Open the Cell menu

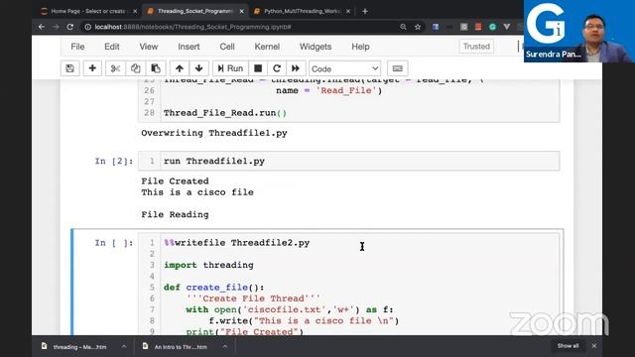(227, 47)
